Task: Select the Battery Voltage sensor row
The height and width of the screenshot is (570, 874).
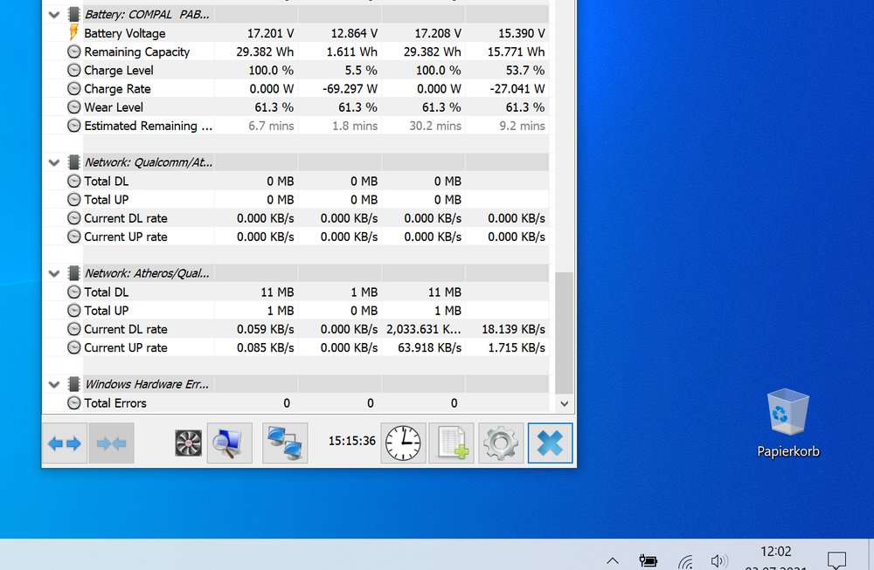Action: click(x=124, y=33)
